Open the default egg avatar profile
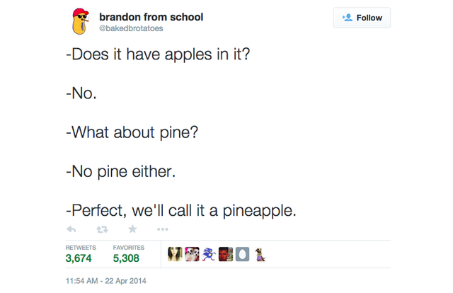Image resolution: width=453 pixels, height=293 pixels. click(x=241, y=253)
